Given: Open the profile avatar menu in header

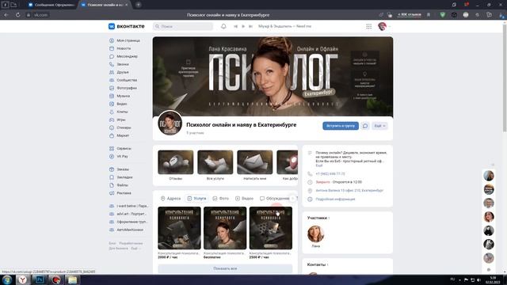Looking at the screenshot, I should [383, 26].
